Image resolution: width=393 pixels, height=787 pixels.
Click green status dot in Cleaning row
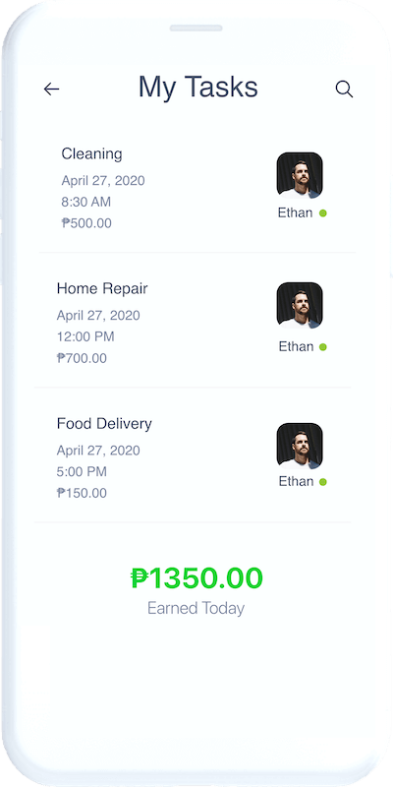323,212
